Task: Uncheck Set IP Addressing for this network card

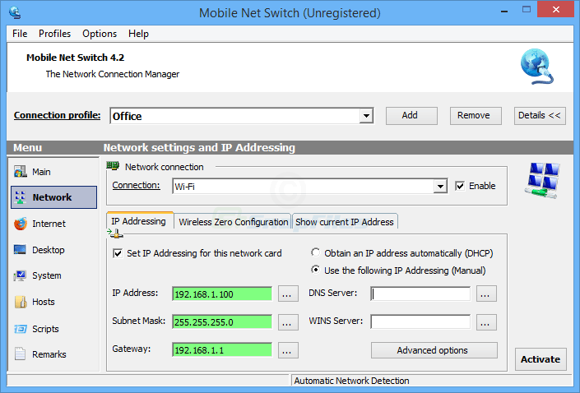Action: (118, 253)
